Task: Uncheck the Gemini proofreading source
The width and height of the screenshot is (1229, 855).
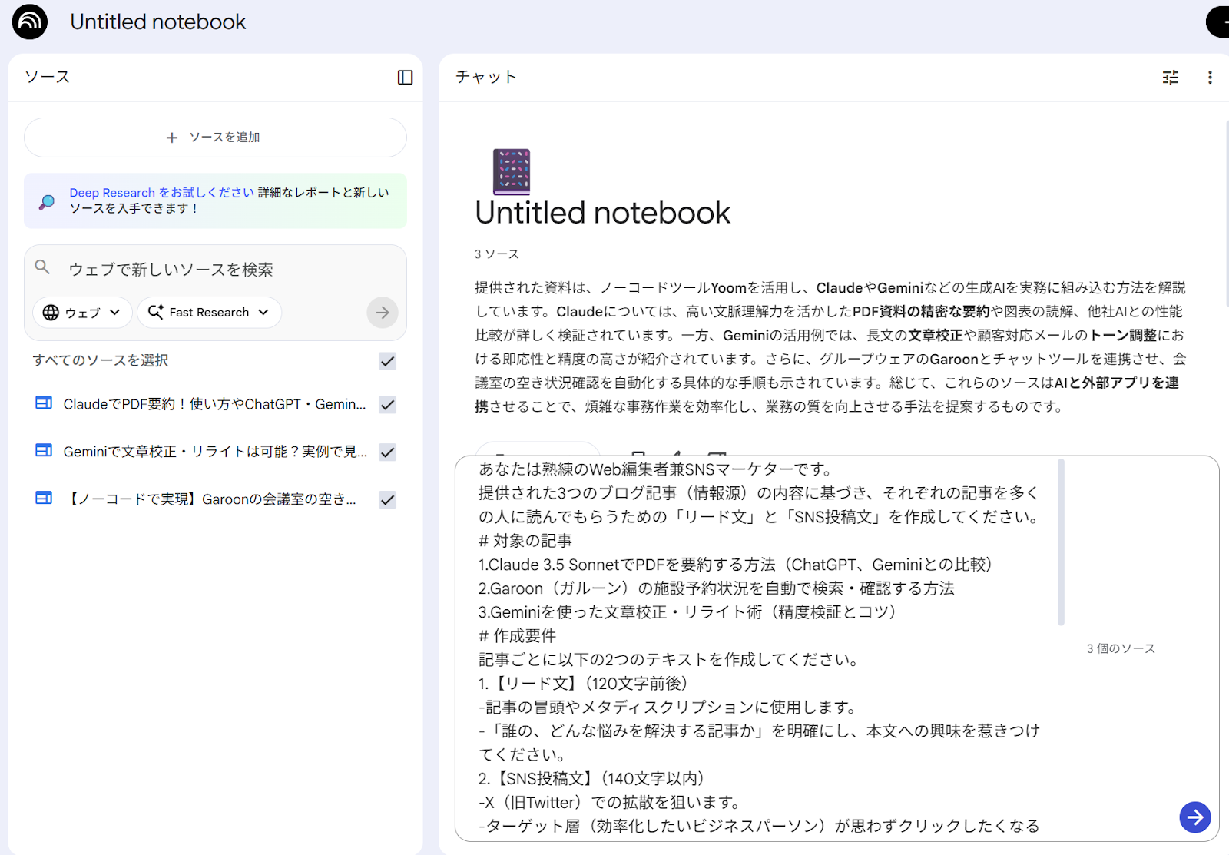Action: click(388, 452)
